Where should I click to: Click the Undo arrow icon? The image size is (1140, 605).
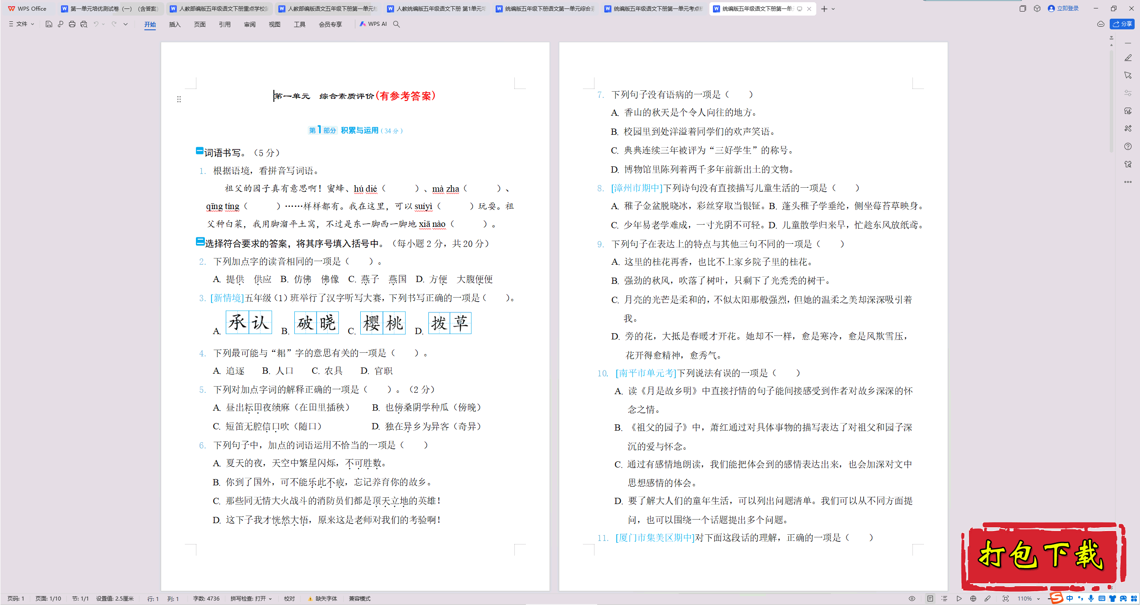click(96, 24)
